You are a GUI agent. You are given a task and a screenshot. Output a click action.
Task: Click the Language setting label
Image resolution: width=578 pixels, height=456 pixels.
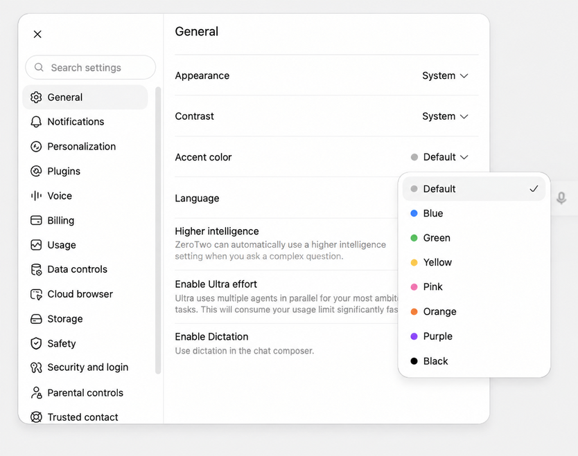pos(197,199)
